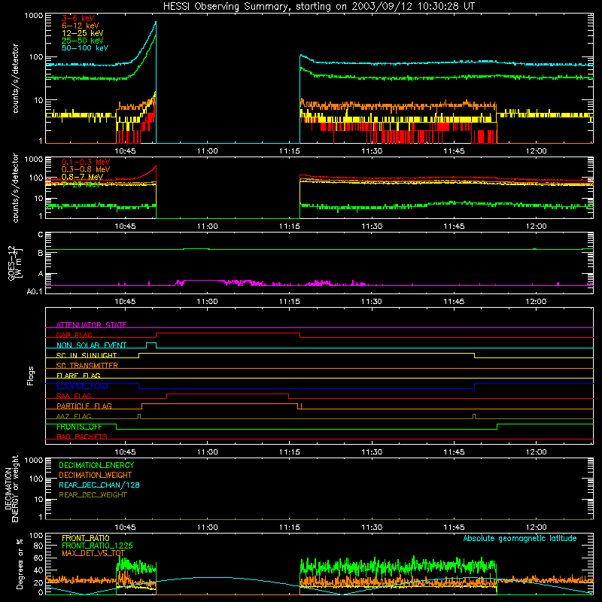The image size is (602, 602).
Task: Select the FRONTS_OFF flag label
Action: [79, 427]
